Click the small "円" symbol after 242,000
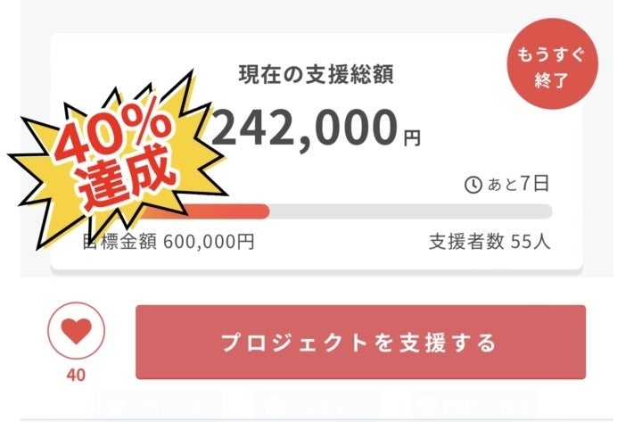Viewport: 642px width, 422px height. point(411,138)
